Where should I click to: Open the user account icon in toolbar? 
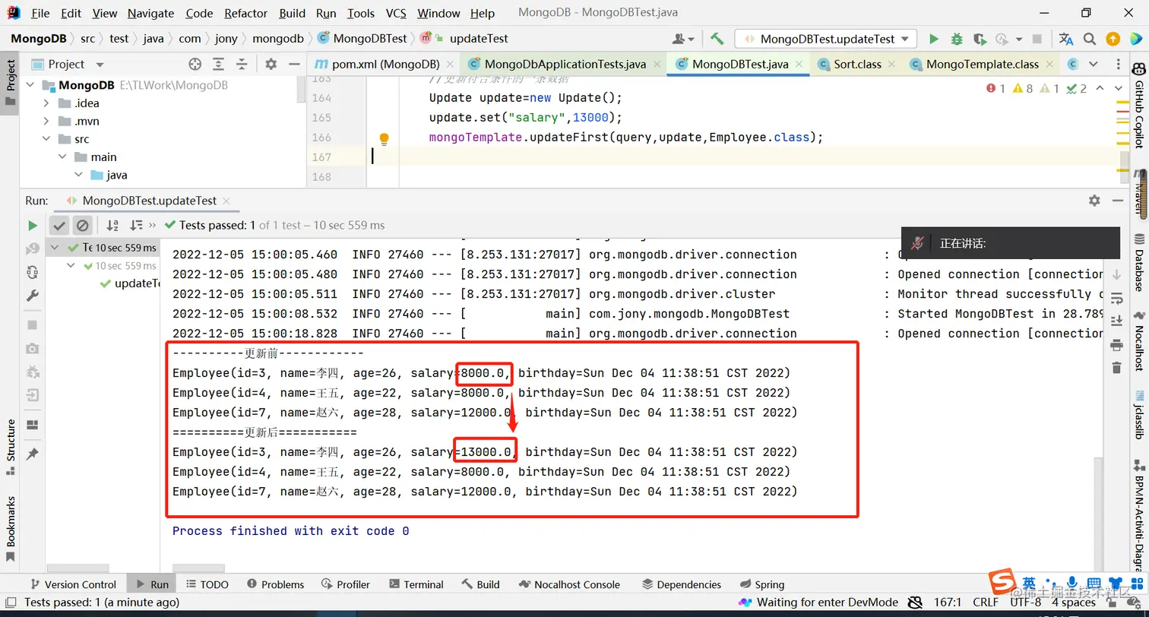(683, 39)
